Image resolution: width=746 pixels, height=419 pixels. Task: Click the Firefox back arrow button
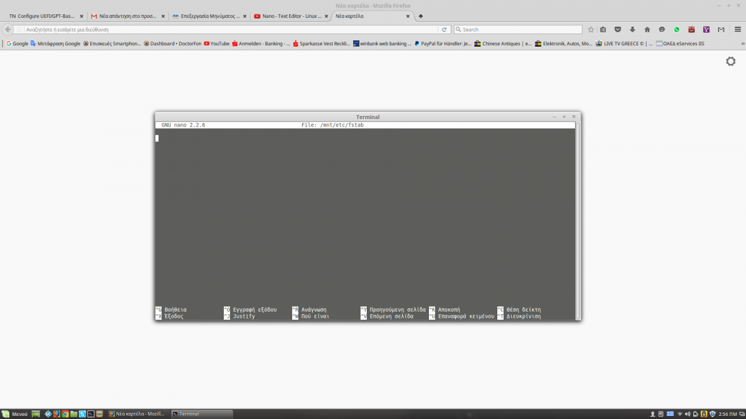[8, 29]
